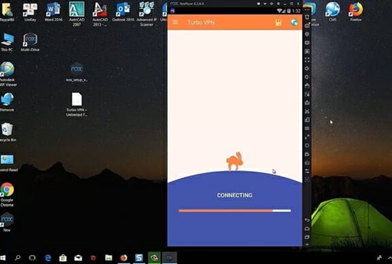Image resolution: width=392 pixels, height=264 pixels.
Task: Open the crown VIP icon in Turbo VPN
Action: tap(279, 23)
